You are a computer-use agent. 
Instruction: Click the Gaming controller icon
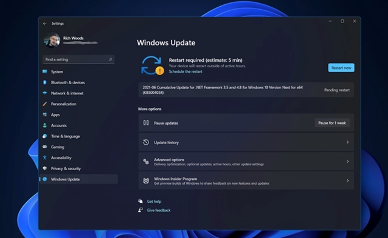45,147
